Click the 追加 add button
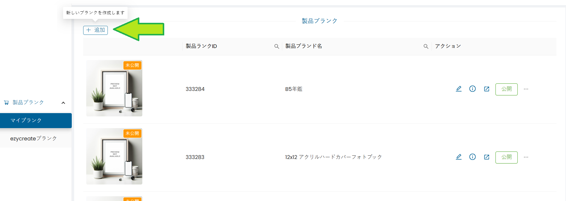This screenshot has width=566, height=201. coord(95,30)
